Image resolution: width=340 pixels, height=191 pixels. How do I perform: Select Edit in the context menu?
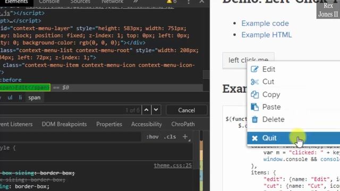(294, 70)
